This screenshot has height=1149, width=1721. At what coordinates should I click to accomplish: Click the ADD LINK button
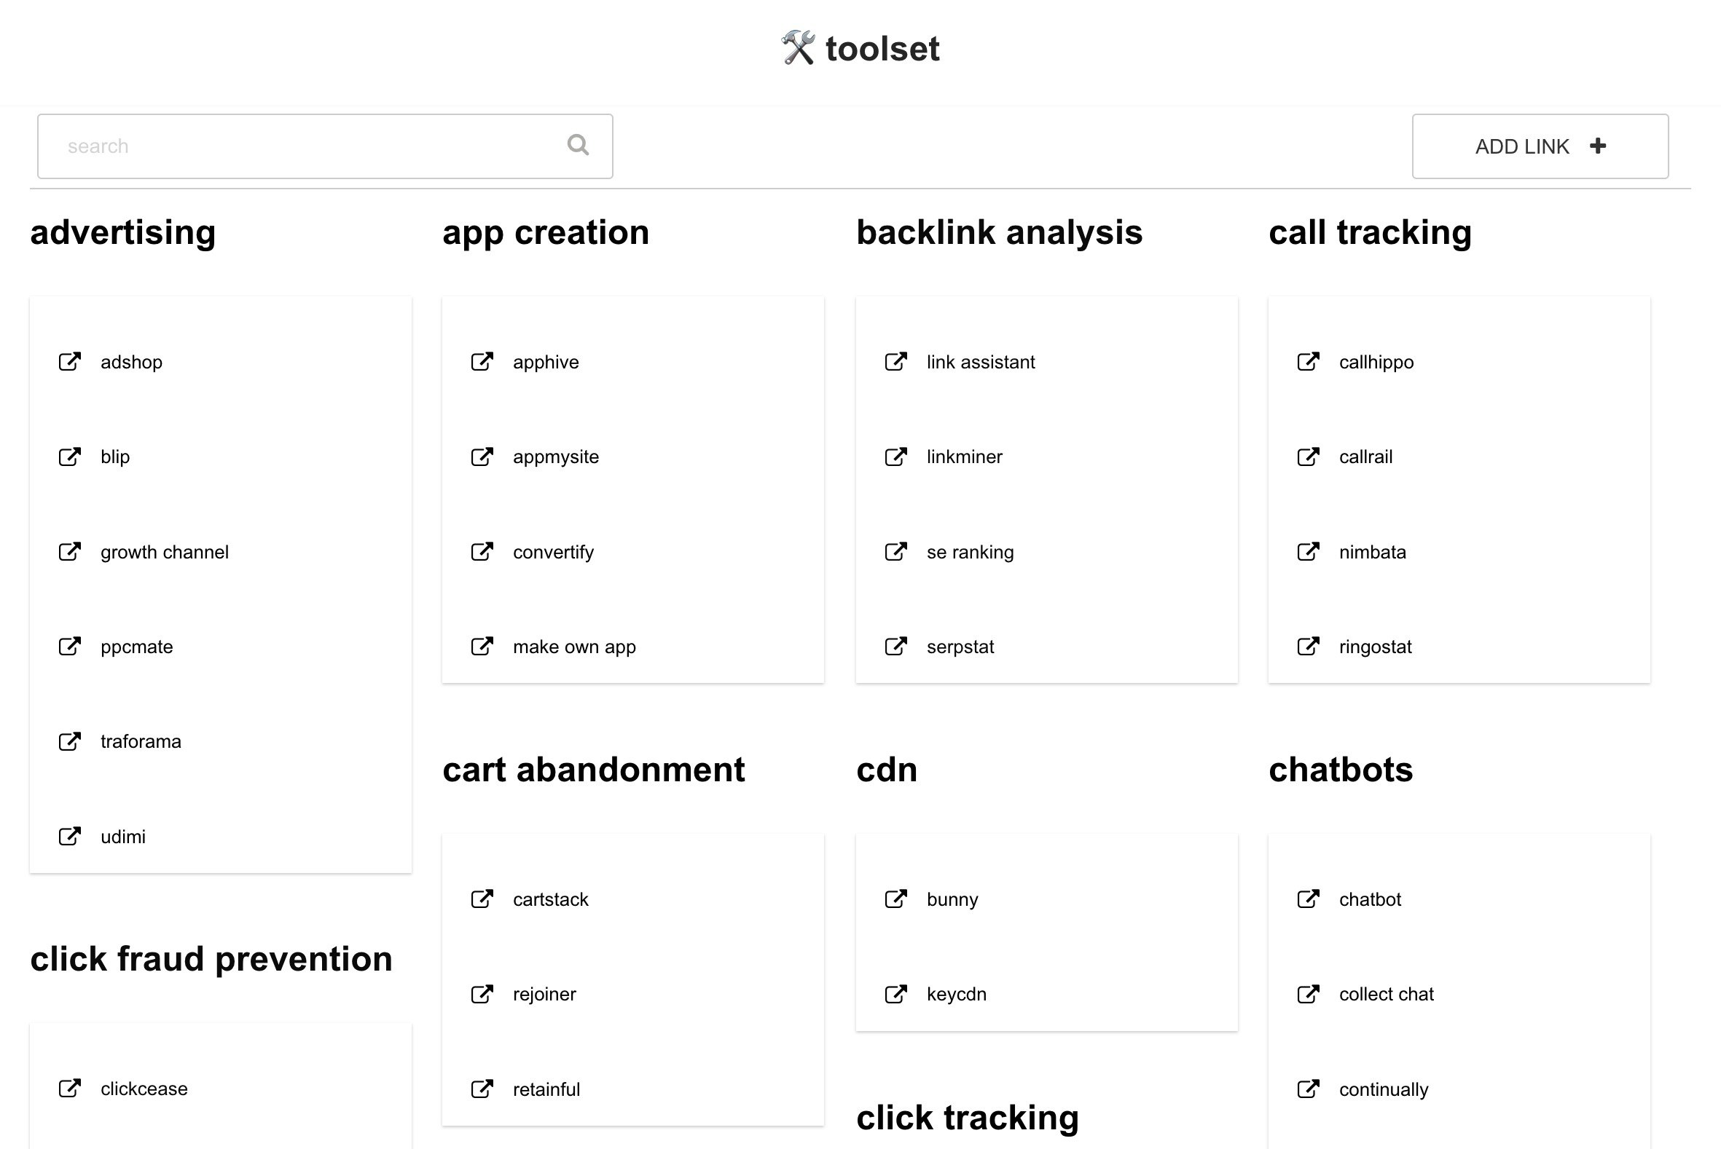click(x=1540, y=146)
